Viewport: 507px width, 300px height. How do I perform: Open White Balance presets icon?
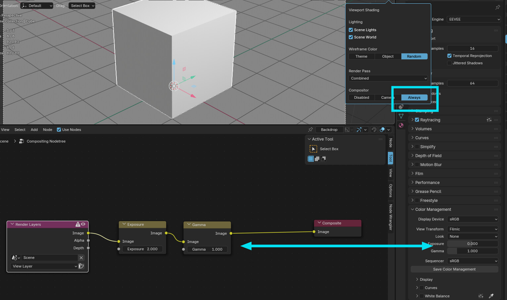pos(481,296)
